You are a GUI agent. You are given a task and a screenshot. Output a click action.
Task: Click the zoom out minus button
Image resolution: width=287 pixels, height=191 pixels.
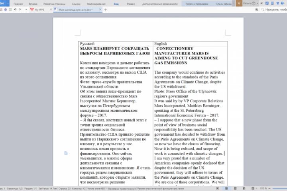[269, 188]
